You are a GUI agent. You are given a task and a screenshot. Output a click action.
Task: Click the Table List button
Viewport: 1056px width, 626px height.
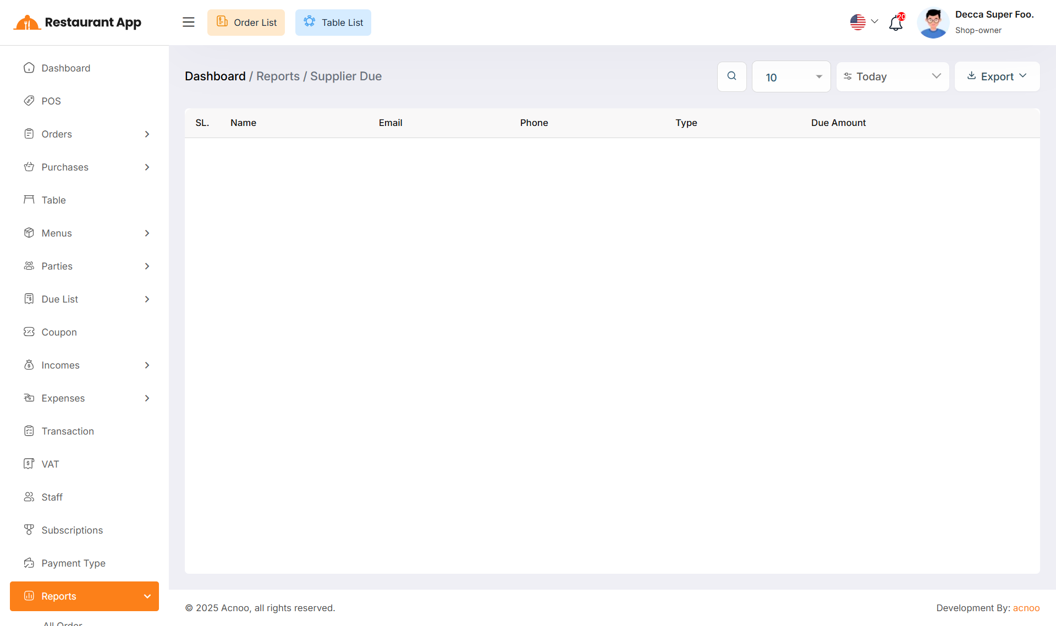pos(333,23)
